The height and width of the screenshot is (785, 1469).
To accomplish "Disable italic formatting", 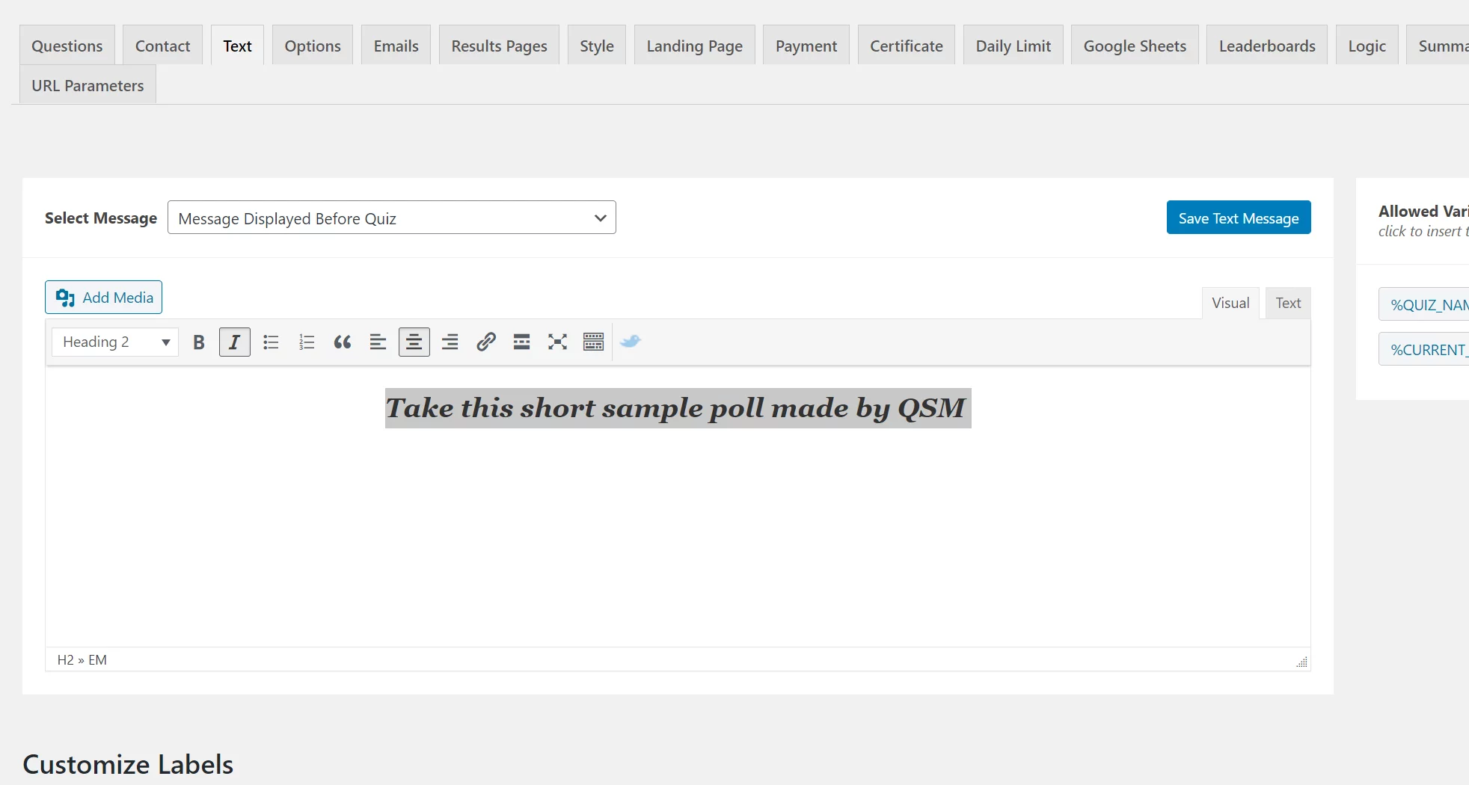I will (234, 342).
